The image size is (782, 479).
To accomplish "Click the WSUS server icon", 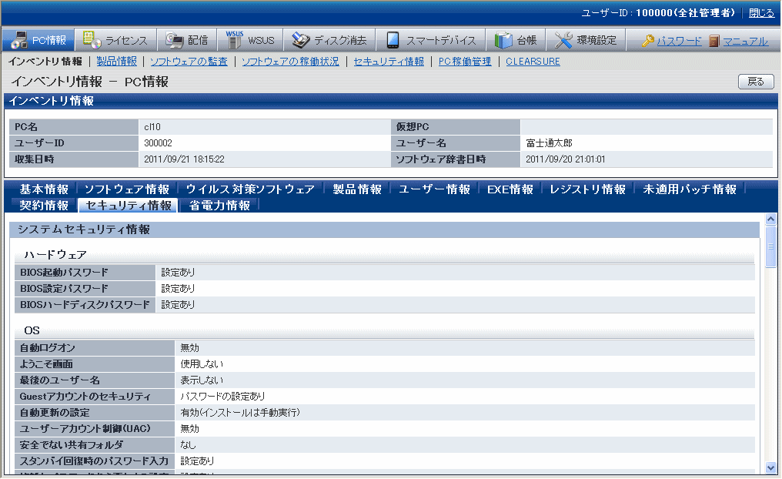I will [x=234, y=39].
